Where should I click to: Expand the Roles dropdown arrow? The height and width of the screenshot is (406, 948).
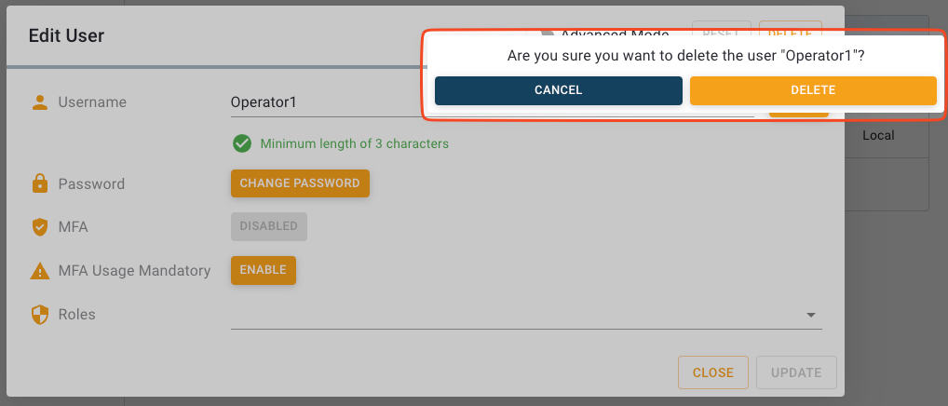coord(810,316)
